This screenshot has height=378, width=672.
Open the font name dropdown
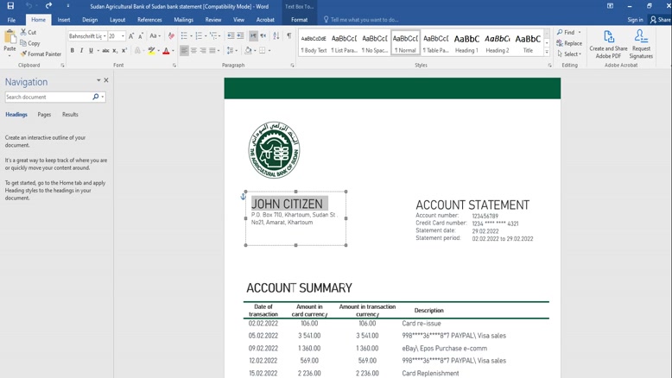104,36
